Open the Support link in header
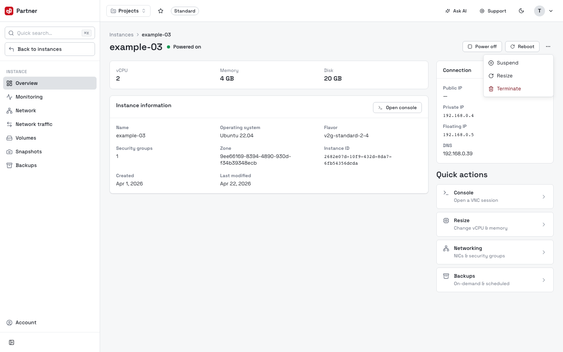 tap(493, 11)
